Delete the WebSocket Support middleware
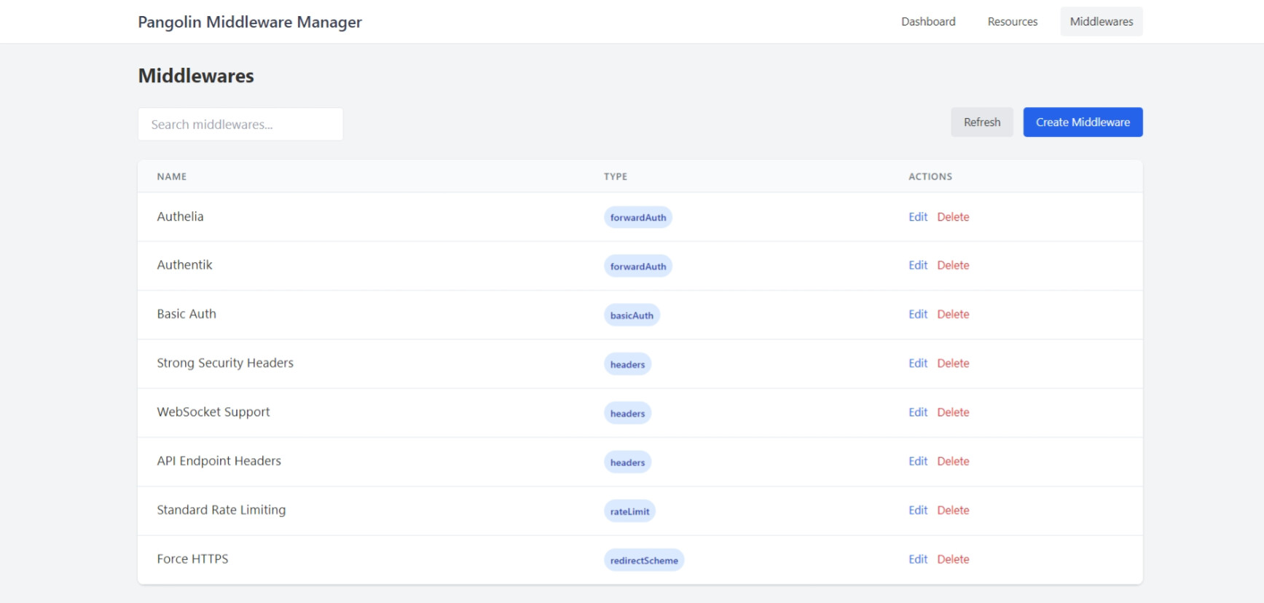 [x=953, y=412]
